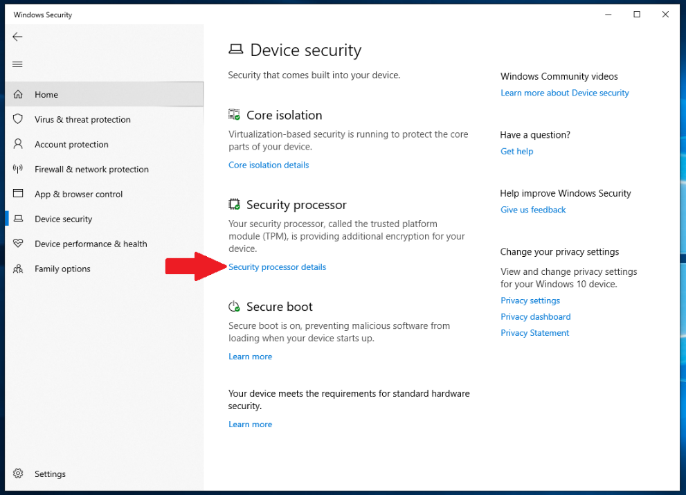Click the Settings gear icon
Viewport: 686px width, 495px height.
(x=18, y=474)
